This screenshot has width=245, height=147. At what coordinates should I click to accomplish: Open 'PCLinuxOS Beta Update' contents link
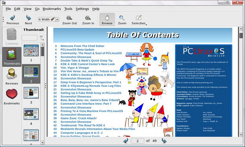(77, 49)
